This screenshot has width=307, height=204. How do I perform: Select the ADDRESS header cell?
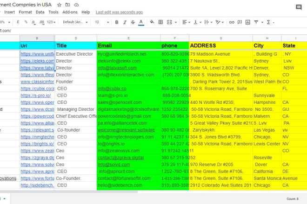tap(221, 46)
